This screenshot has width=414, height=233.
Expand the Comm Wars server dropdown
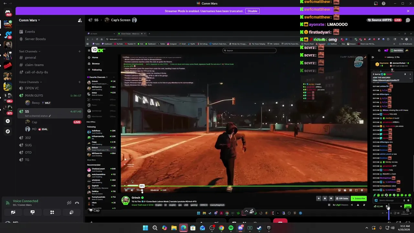click(x=29, y=20)
